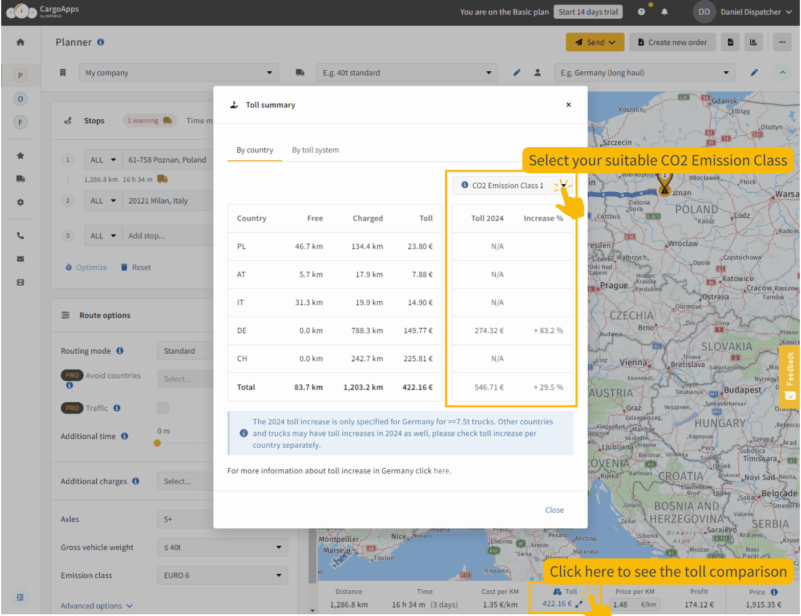The height and width of the screenshot is (616, 801).
Task: Click the Additional time slider handle
Action: (x=157, y=443)
